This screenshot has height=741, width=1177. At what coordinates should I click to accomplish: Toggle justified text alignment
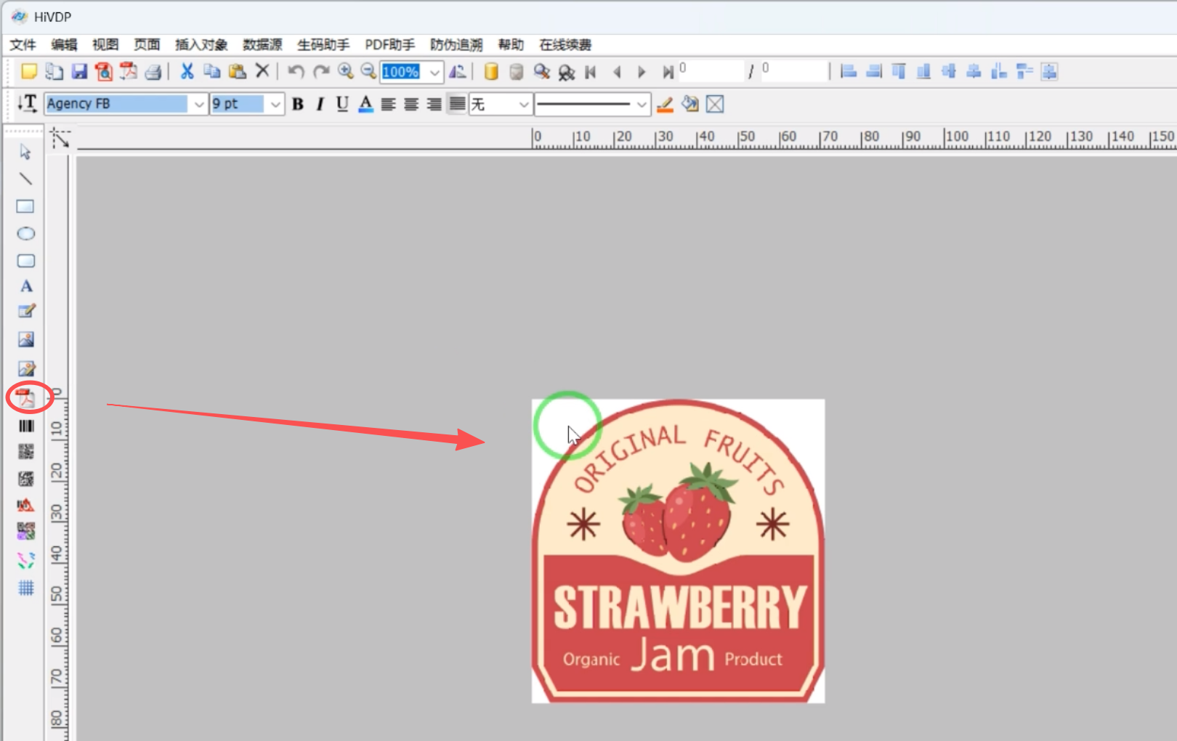(457, 104)
